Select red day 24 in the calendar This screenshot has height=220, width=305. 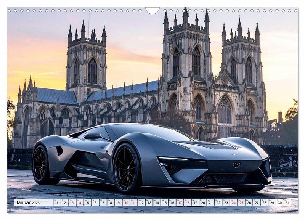coord(233,203)
